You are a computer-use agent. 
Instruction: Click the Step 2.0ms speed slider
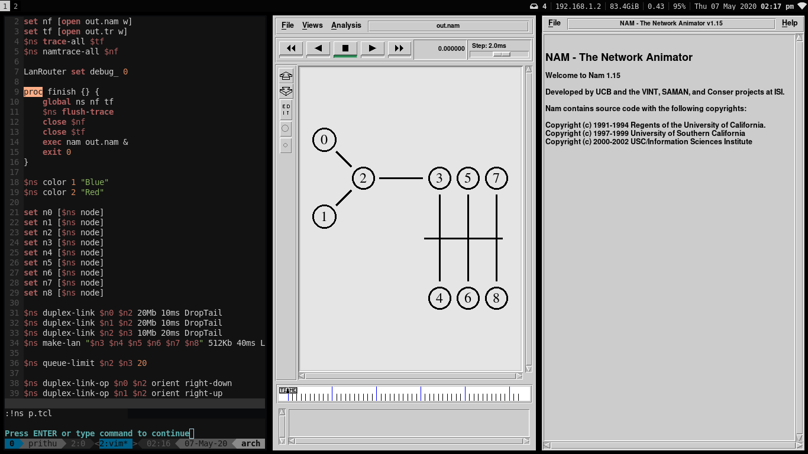coord(502,54)
